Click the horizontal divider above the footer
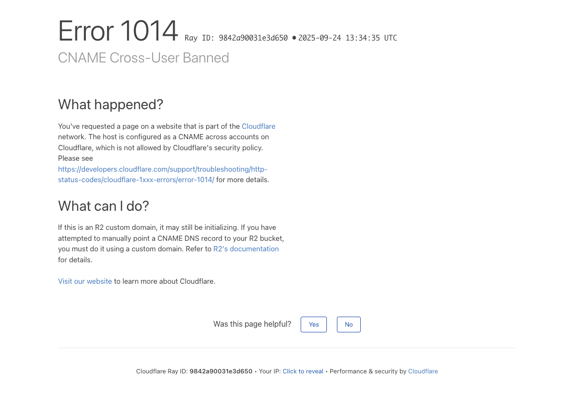 click(x=287, y=348)
